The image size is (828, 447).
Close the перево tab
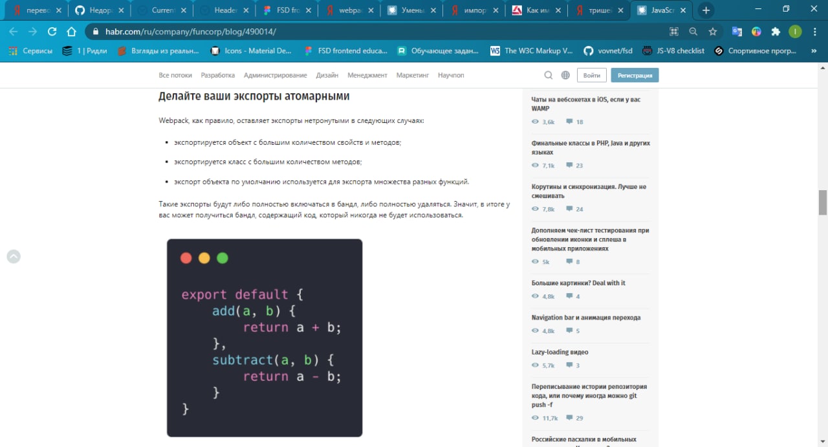point(58,10)
